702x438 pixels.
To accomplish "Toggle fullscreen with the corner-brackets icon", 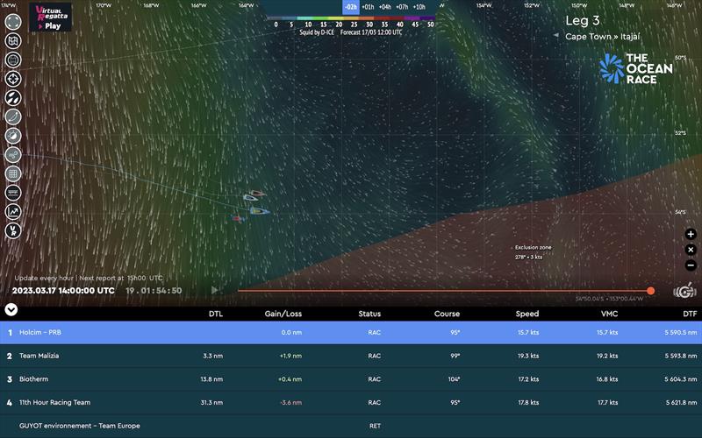I will [13, 22].
